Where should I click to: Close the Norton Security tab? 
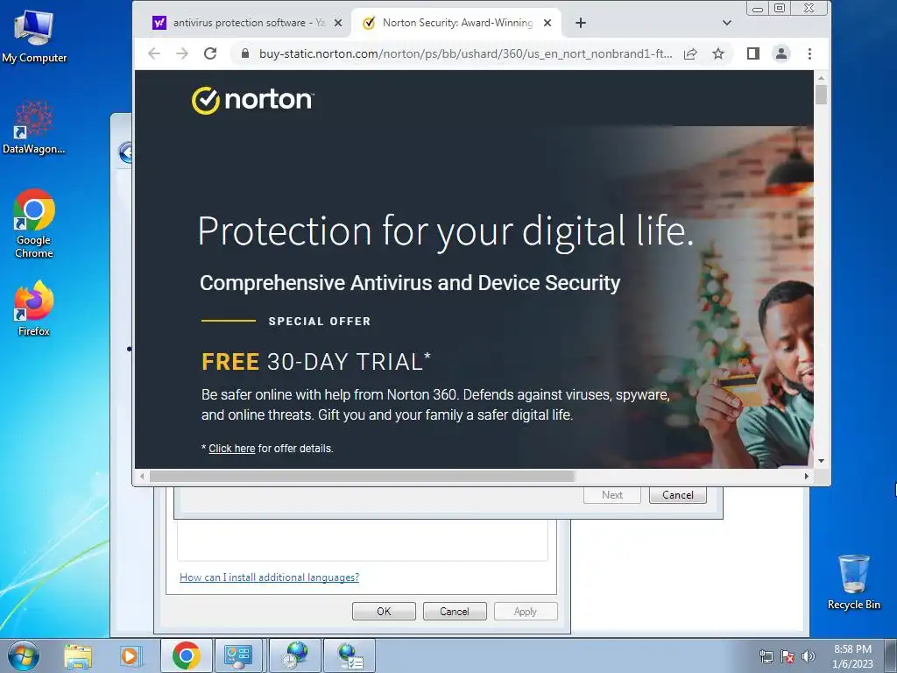[547, 23]
